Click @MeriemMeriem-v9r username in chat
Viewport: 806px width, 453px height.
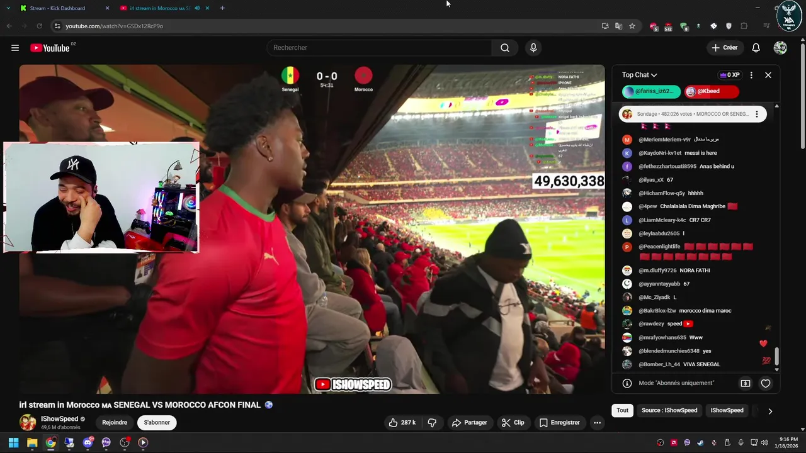(x=664, y=140)
